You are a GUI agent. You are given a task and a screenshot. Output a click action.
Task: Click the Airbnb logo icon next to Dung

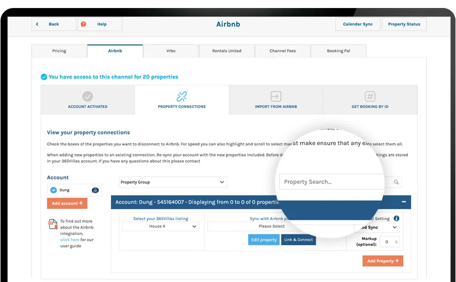95,190
